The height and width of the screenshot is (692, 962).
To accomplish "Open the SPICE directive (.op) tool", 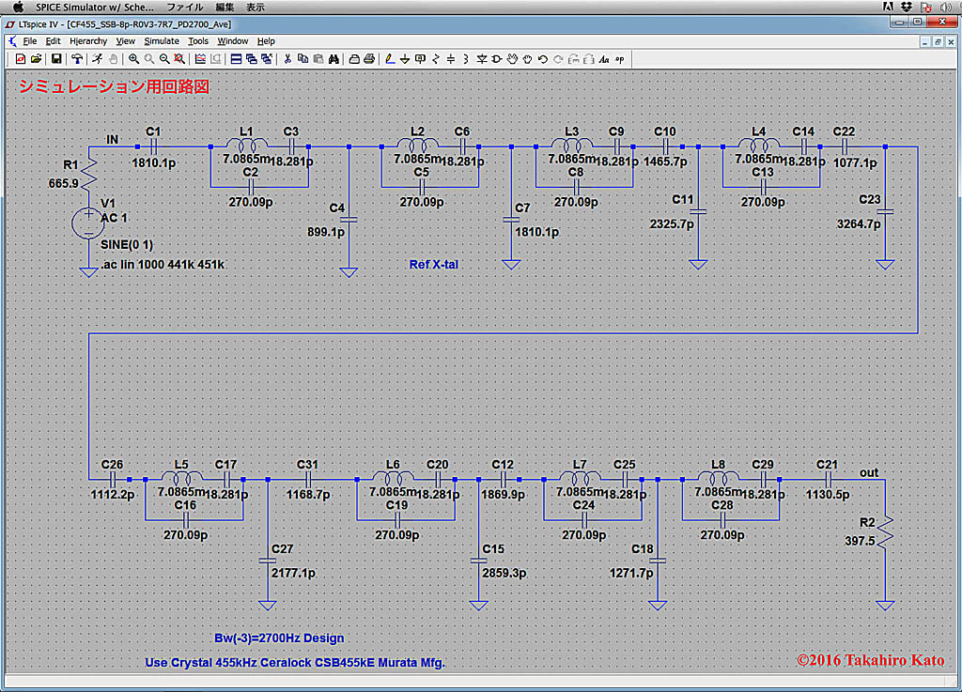I will (x=618, y=59).
